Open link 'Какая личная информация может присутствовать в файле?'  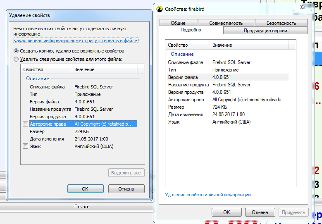(76, 41)
